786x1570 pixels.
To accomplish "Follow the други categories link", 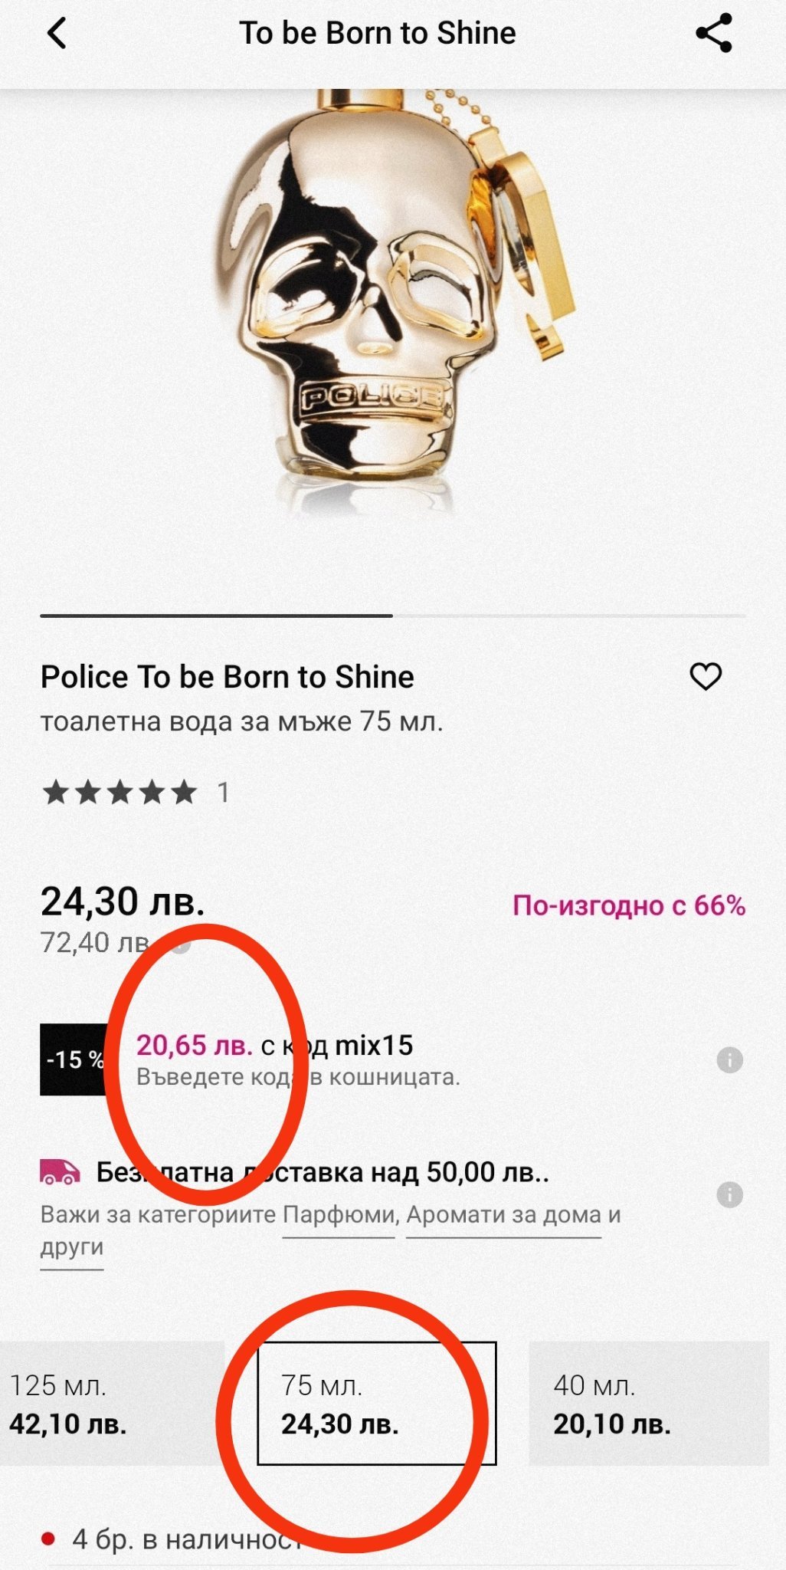I will [71, 1247].
